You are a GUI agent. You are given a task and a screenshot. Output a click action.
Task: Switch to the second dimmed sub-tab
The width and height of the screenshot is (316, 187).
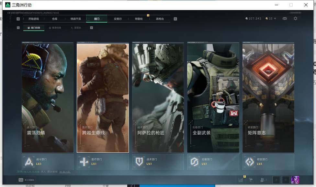point(55,28)
